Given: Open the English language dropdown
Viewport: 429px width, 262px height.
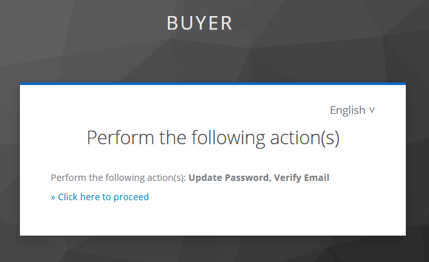Looking at the screenshot, I should point(352,110).
